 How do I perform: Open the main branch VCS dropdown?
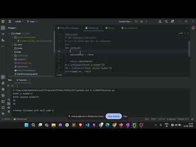(32, 22)
